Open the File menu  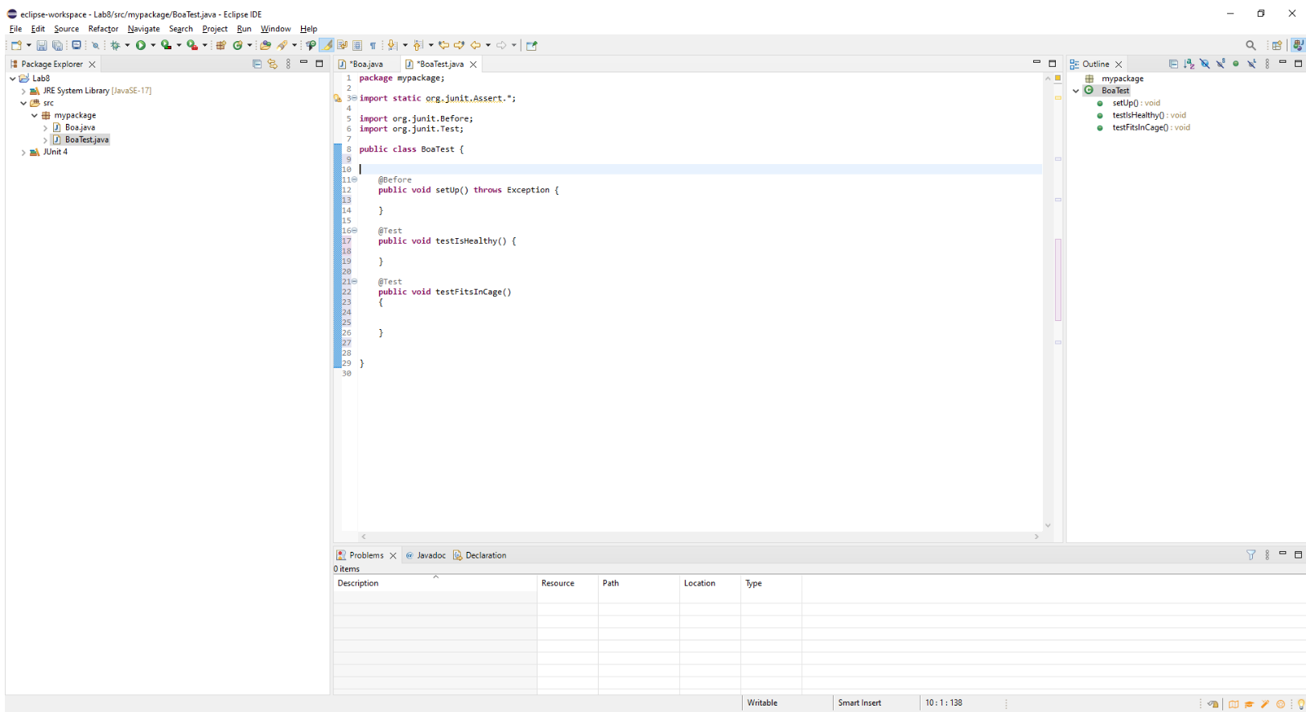click(x=15, y=29)
